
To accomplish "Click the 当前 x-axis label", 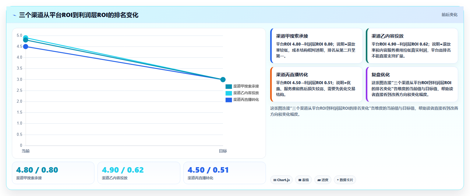I will [x=26, y=151].
